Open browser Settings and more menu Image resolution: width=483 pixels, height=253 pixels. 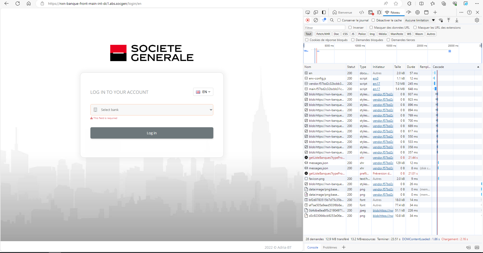[477, 4]
